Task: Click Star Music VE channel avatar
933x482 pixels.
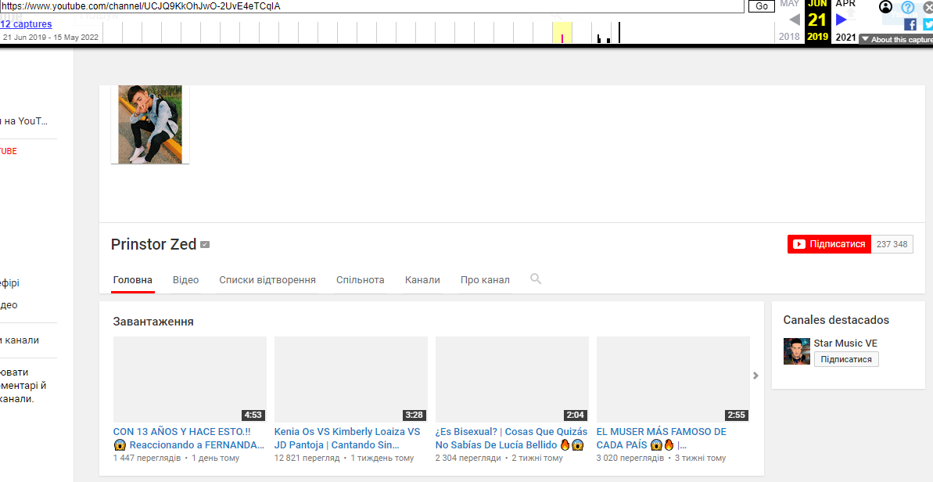Action: (x=797, y=351)
